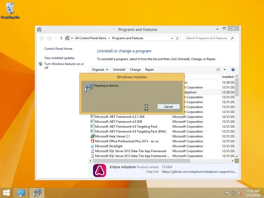Expand the breadcrumb arrow after All Control Panel Items

point(109,38)
